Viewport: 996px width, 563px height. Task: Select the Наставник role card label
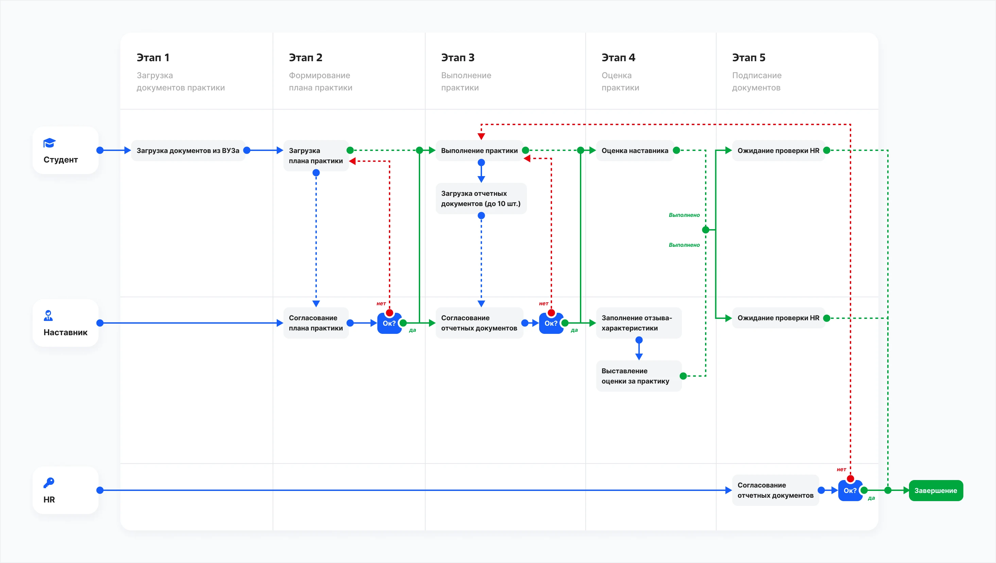(65, 332)
